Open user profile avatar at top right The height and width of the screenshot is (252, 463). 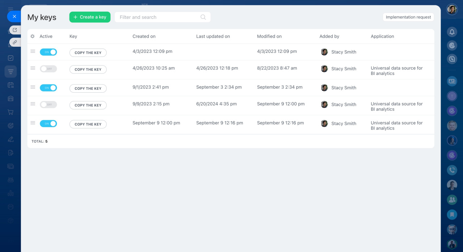pyautogui.click(x=452, y=9)
